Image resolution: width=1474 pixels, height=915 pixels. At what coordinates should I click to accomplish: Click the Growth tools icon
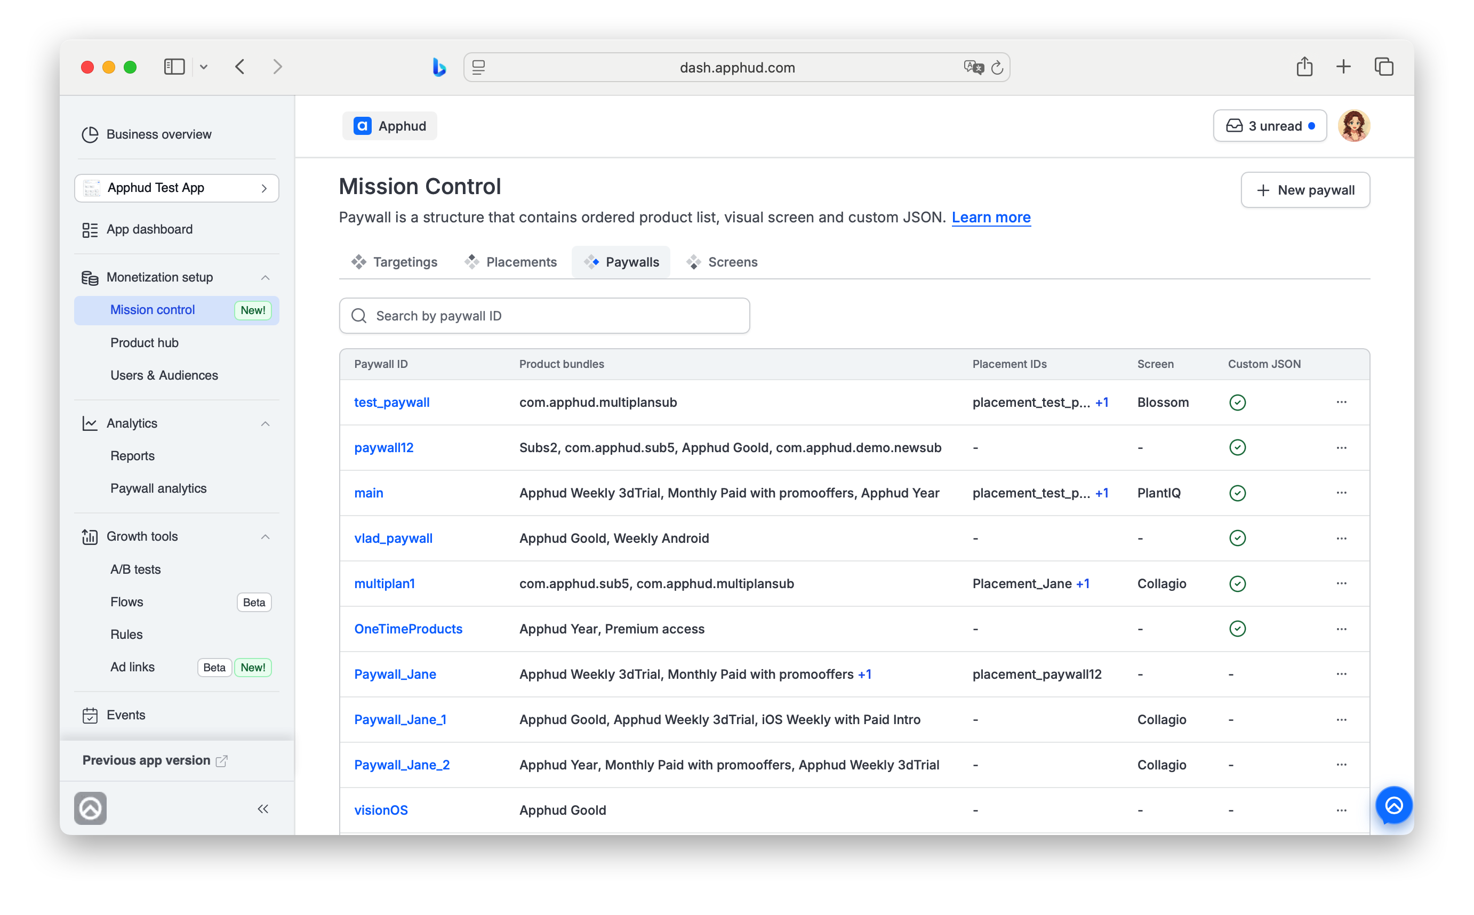tap(90, 537)
